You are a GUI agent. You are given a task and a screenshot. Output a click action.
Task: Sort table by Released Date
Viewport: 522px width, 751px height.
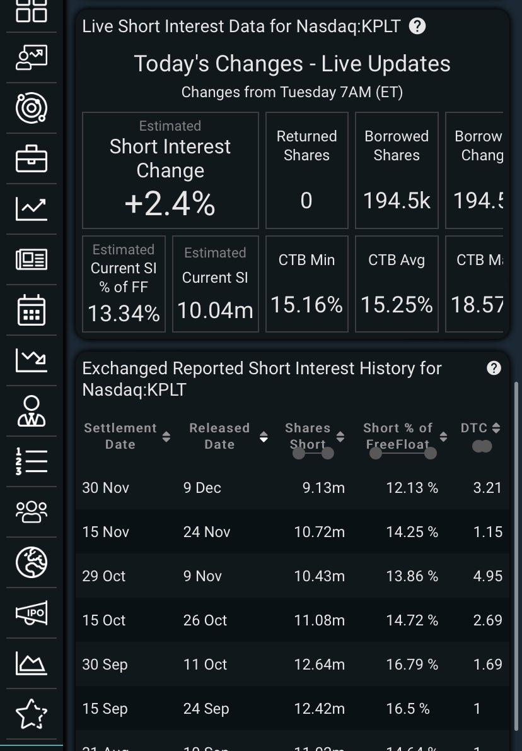coord(264,436)
